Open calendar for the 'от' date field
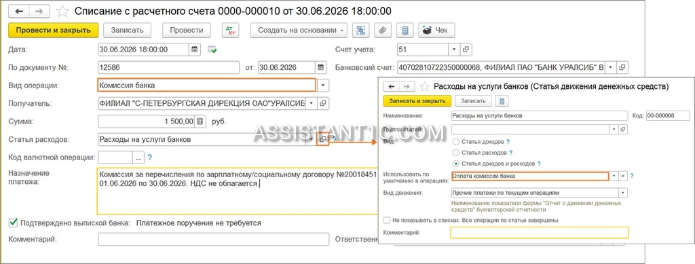Image resolution: width=695 pixels, height=264 pixels. pos(321,67)
